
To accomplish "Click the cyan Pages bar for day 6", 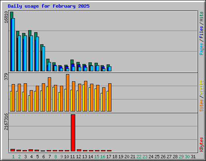I will click(x=43, y=59).
